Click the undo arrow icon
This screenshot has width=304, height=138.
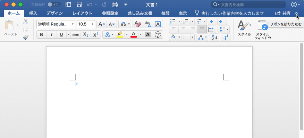pyautogui.click(x=90, y=4)
